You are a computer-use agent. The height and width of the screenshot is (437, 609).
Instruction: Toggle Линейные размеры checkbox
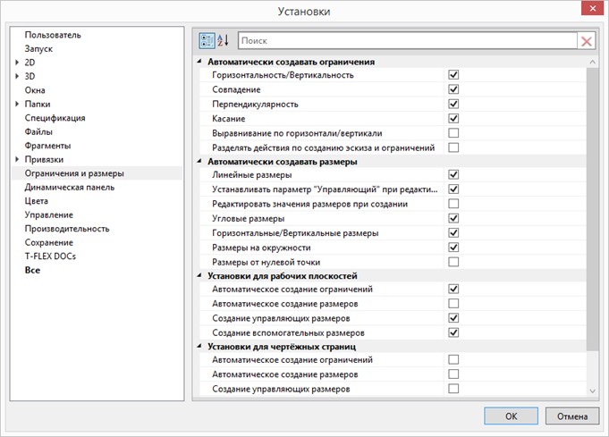point(453,174)
